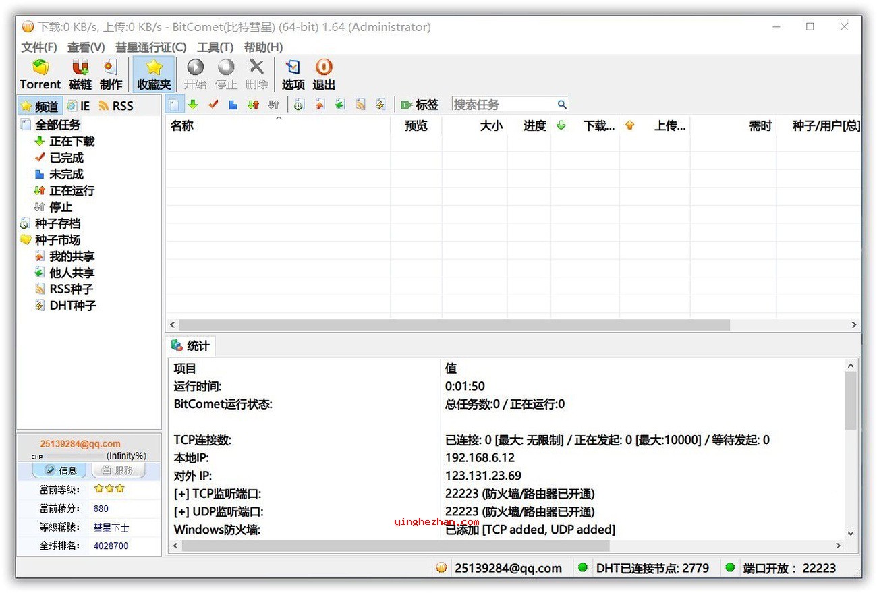The width and height of the screenshot is (877, 593).
Task: Select 他人共享 in the sidebar tree
Action: tap(72, 273)
